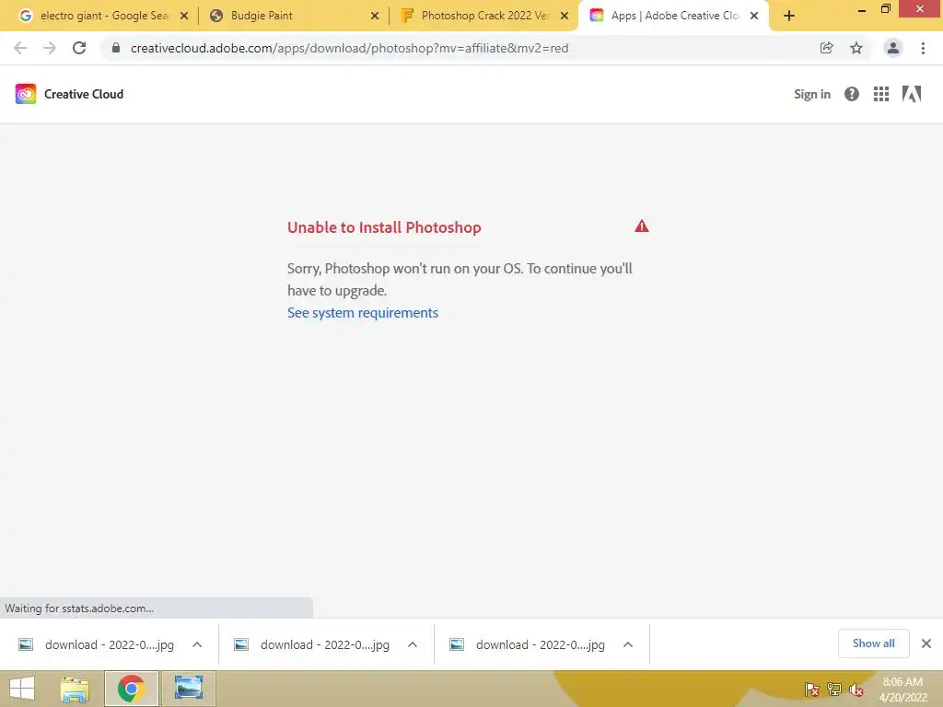
Task: Expand options for the first download
Action: [x=197, y=644]
